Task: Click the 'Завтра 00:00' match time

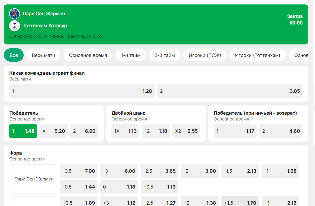Action: click(295, 19)
